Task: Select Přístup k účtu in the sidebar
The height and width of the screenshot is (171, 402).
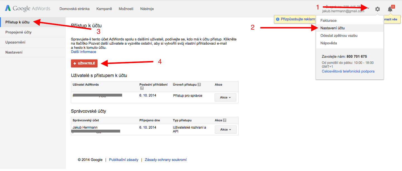Action: 33,22
